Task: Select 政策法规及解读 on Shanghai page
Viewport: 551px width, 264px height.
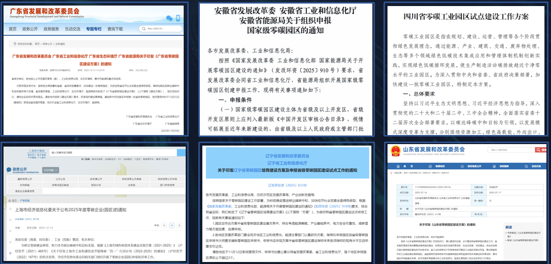Action: 61,185
